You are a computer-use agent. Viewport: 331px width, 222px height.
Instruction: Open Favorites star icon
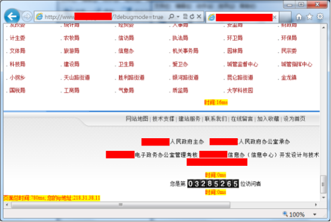coord(309,17)
